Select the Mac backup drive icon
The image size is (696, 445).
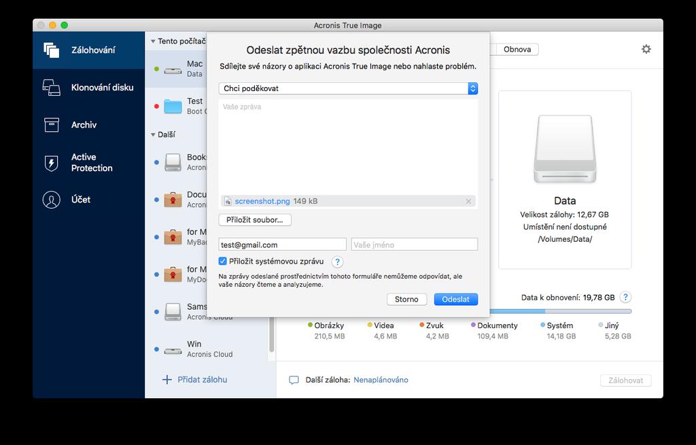[x=173, y=70]
